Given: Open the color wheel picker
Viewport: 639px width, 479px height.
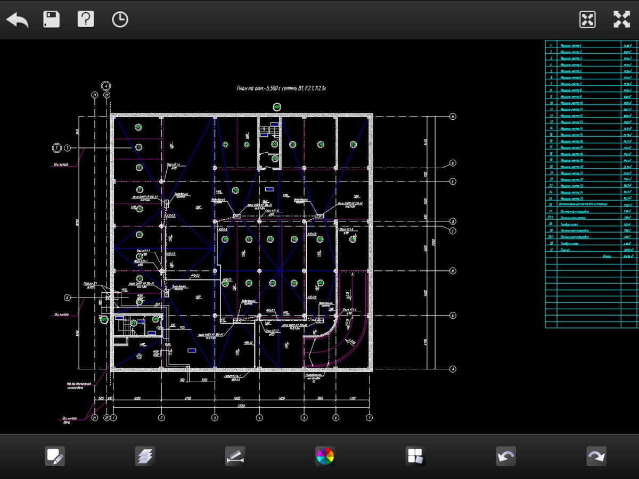Looking at the screenshot, I should point(325,456).
